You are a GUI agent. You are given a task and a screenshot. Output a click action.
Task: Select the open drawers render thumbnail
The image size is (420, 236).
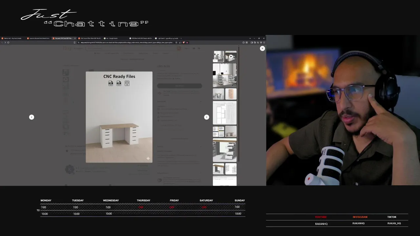tap(225, 150)
